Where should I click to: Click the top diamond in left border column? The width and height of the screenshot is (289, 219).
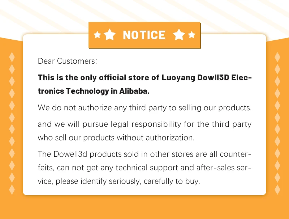(12, 57)
